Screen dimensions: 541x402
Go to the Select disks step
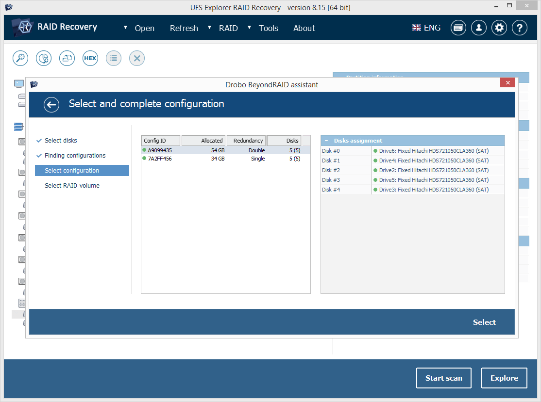[61, 141]
